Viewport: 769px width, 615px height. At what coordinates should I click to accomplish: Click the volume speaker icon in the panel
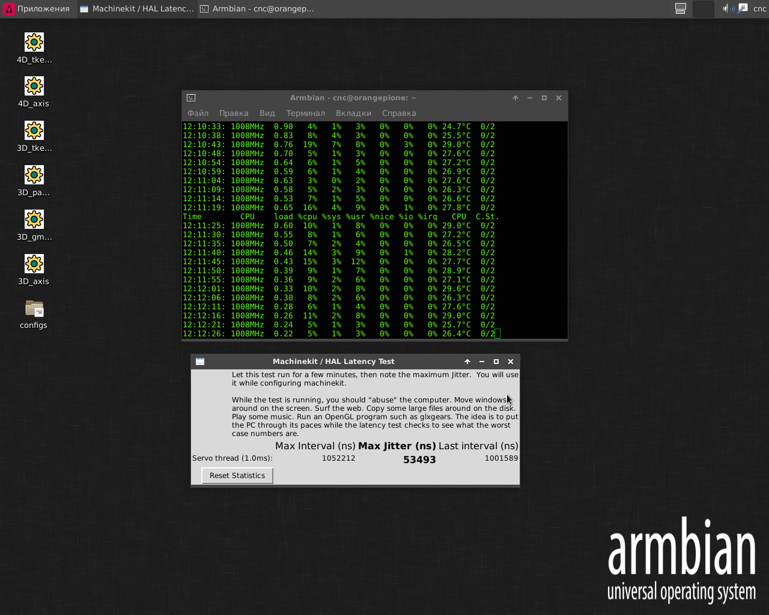click(727, 8)
